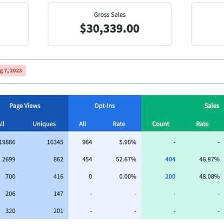The height and width of the screenshot is (224, 224).
Task: Select the 48.08% sales rate cell
Action: [209, 176]
